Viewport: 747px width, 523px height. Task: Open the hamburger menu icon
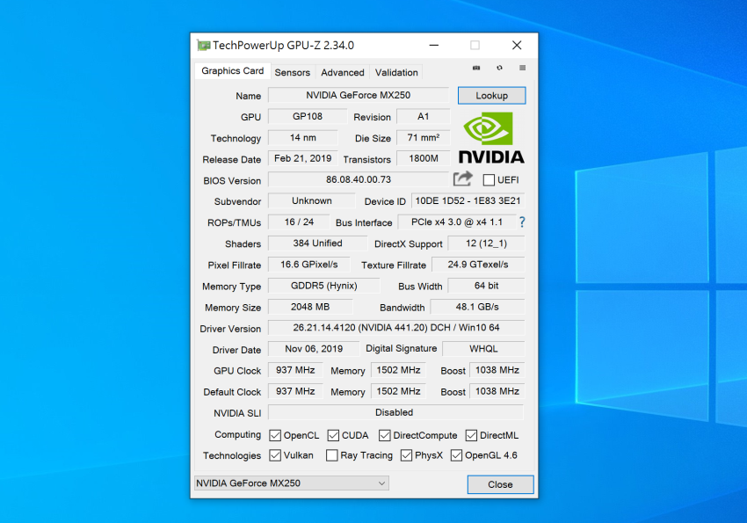(523, 68)
